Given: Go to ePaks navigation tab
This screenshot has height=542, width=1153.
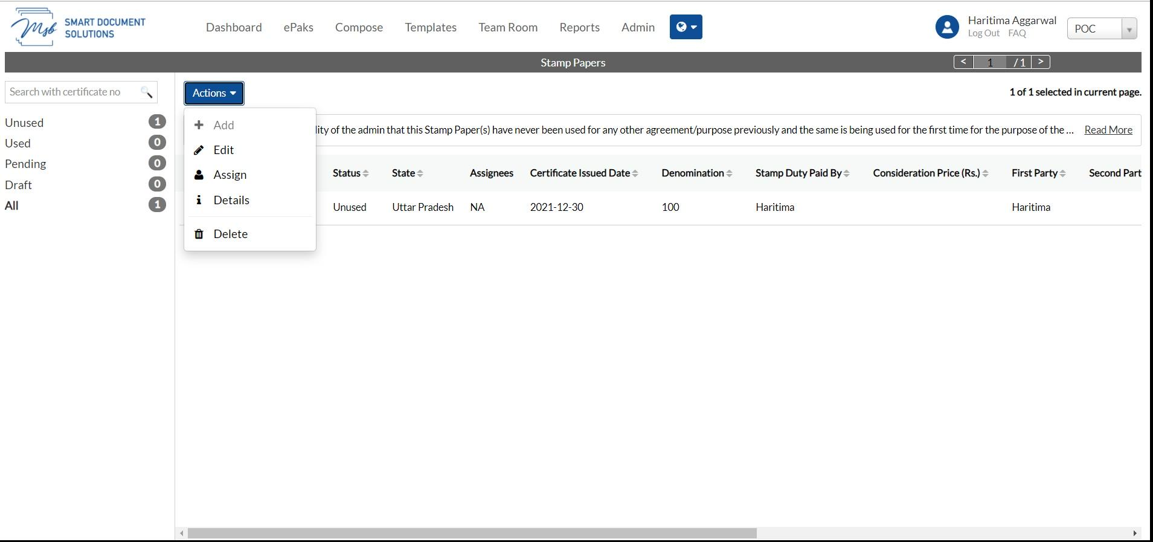Looking at the screenshot, I should [298, 27].
